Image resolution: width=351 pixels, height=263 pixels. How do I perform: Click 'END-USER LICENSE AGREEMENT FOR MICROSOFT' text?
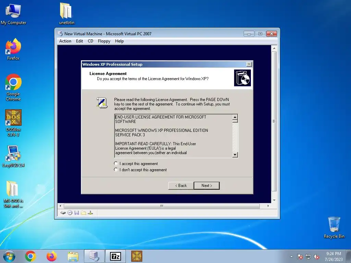point(160,117)
